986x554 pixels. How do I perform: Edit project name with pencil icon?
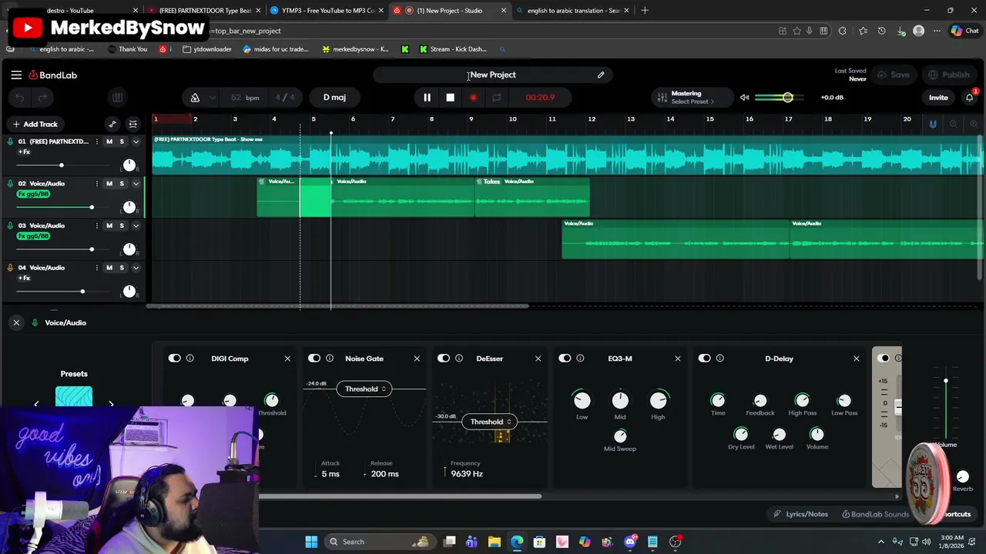click(x=601, y=75)
